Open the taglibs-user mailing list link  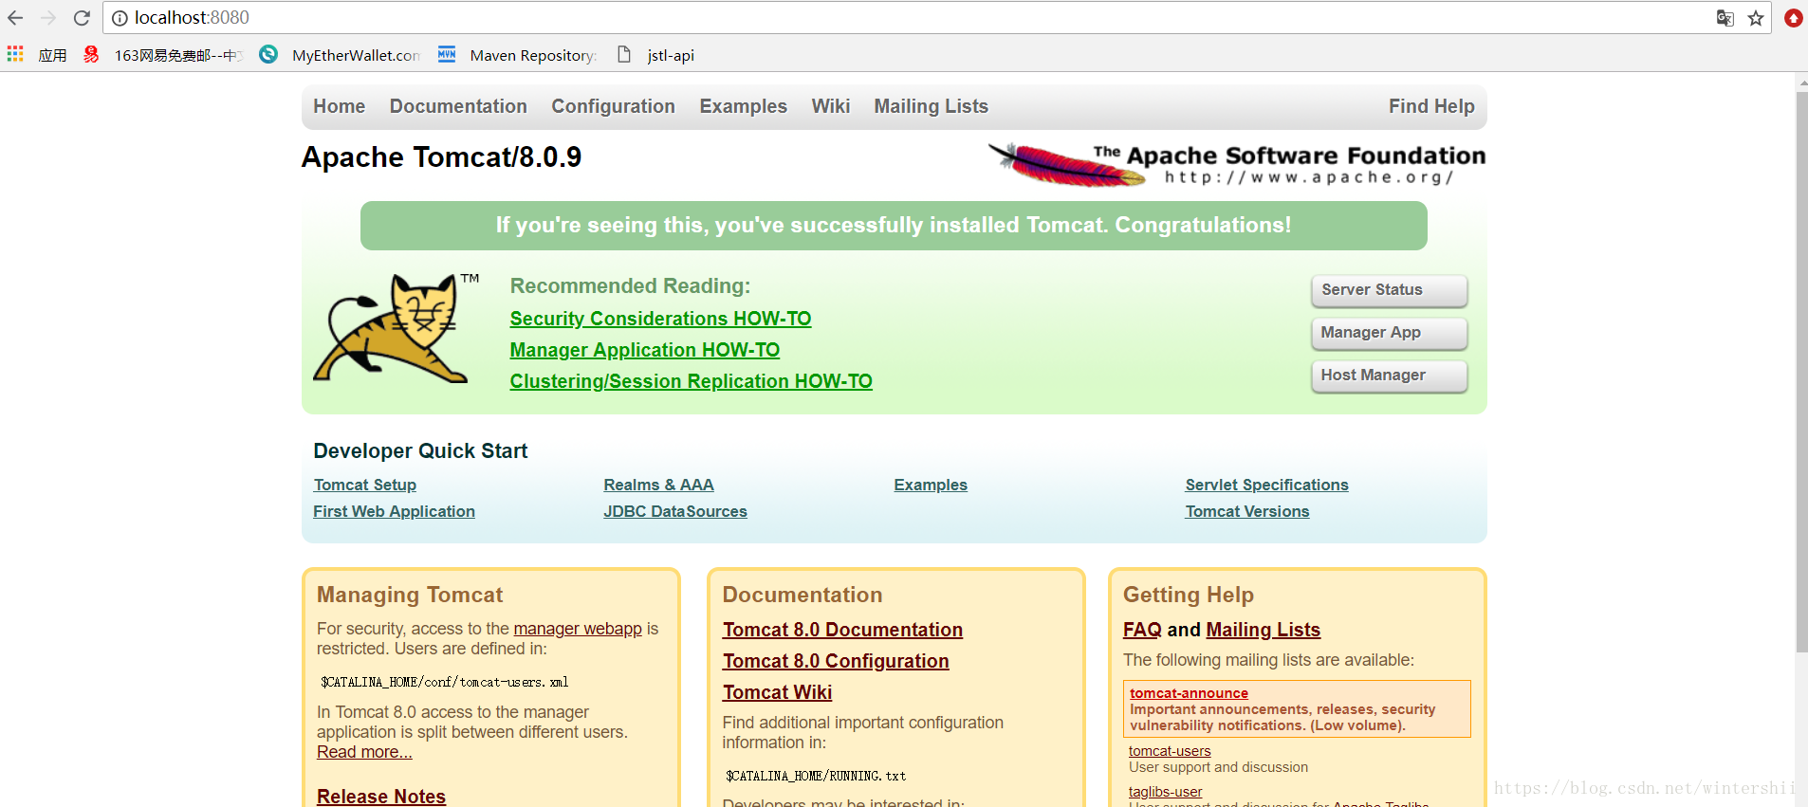point(1165,792)
